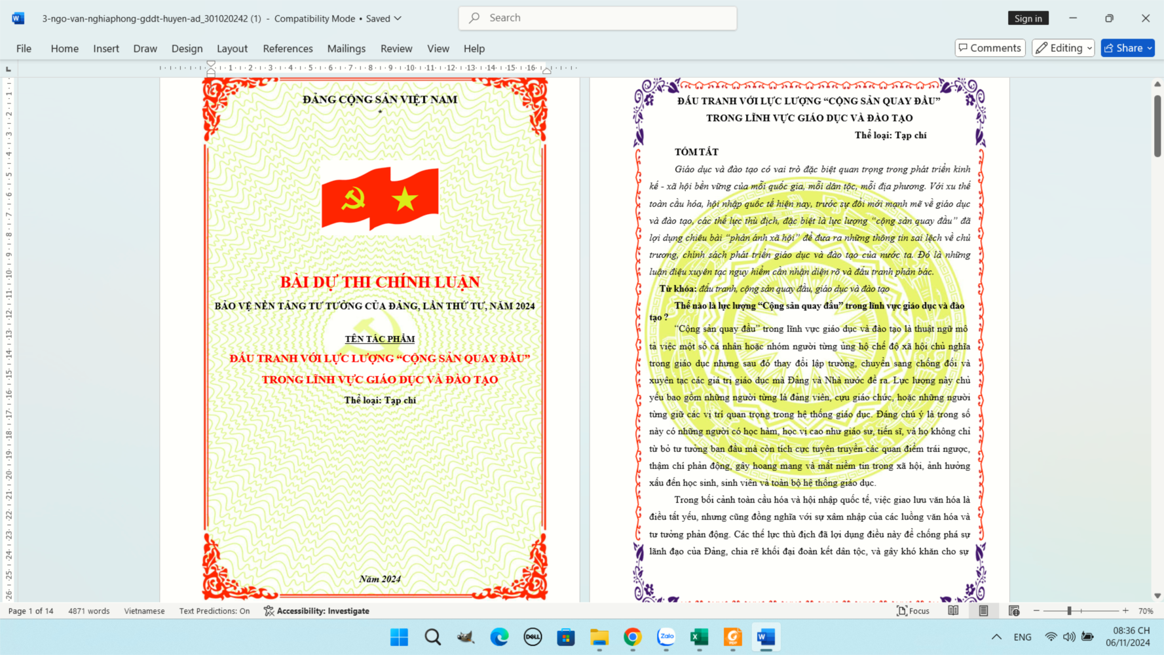Open the References ribbon tab
Screen dimensions: 1164x655
(x=288, y=48)
